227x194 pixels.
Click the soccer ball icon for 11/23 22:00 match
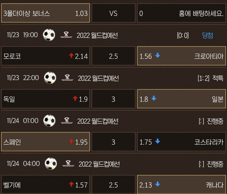coord(50,78)
